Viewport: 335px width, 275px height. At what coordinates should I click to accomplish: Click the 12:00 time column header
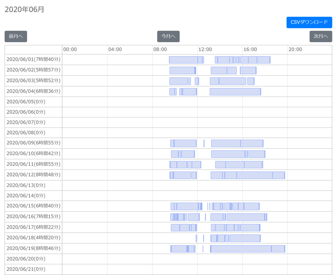click(x=205, y=49)
